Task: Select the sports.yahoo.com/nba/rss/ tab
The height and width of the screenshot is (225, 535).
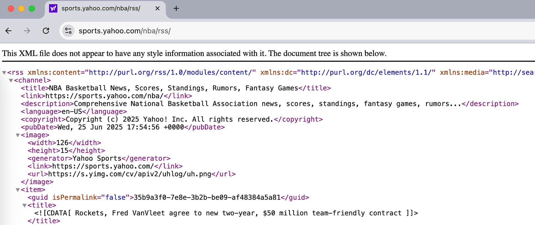Action: (x=105, y=9)
